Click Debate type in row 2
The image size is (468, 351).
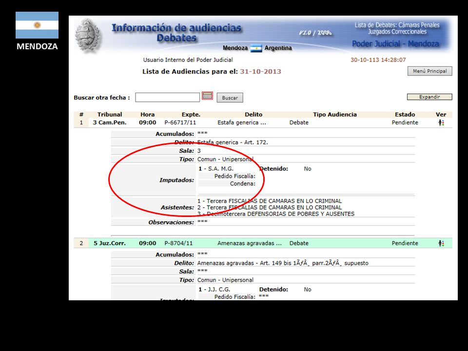299,243
